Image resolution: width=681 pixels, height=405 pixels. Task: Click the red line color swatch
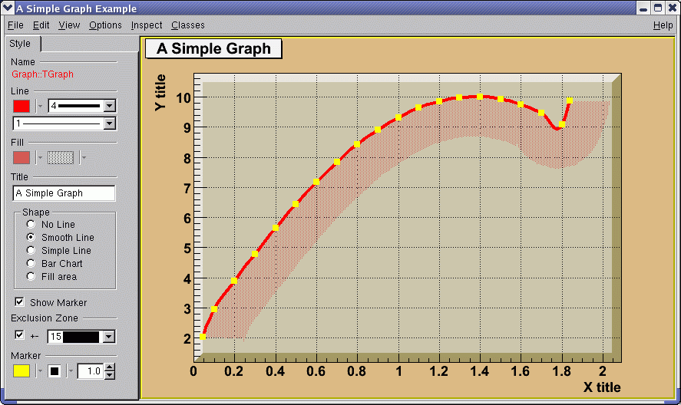21,106
